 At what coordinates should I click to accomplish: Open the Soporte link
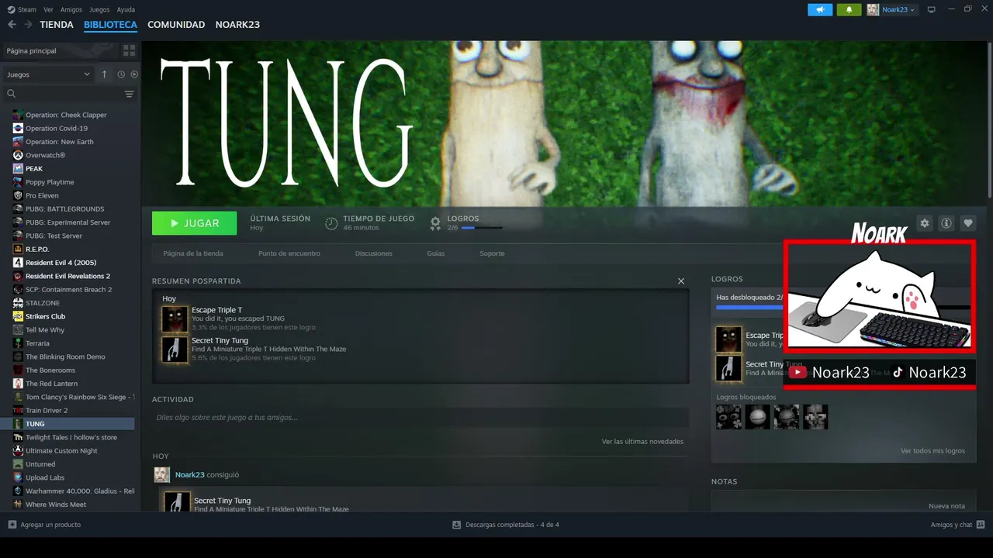(492, 253)
